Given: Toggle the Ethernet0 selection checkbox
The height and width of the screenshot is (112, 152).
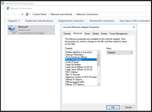Looking at the screenshot, I should [9, 26].
